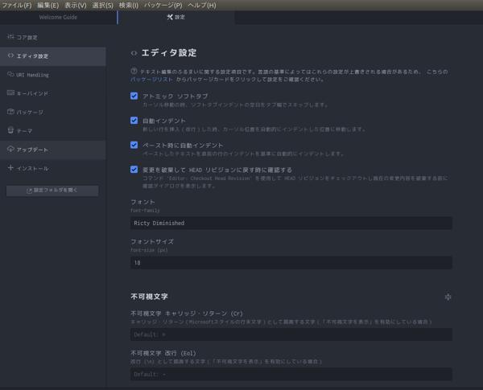
Task: Switch to the Welcome Guide tab
Action: click(x=58, y=17)
